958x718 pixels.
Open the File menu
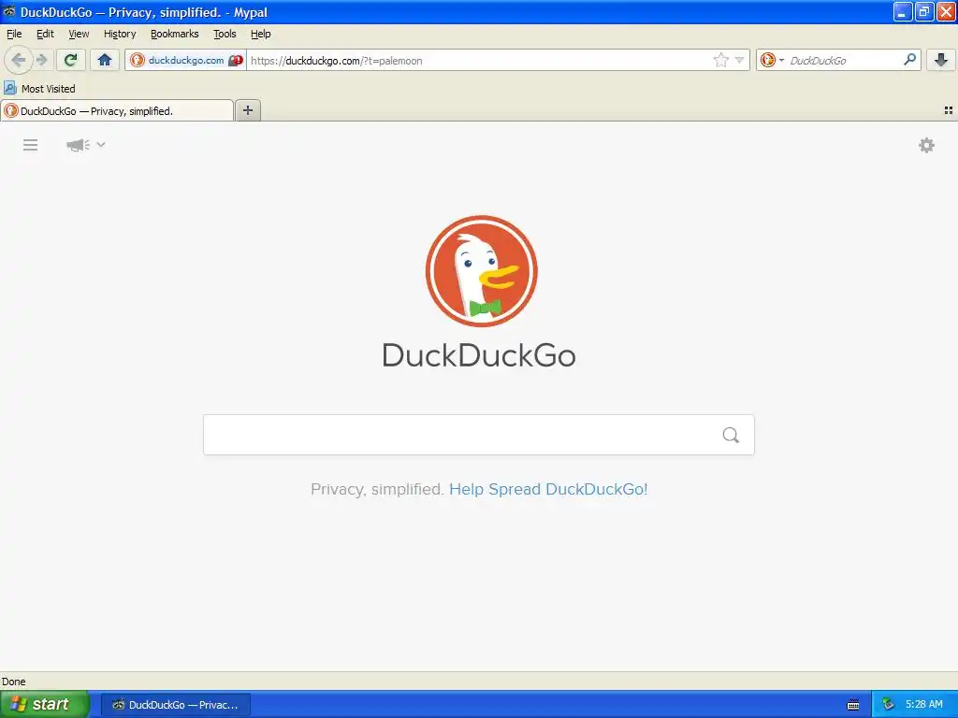14,35
